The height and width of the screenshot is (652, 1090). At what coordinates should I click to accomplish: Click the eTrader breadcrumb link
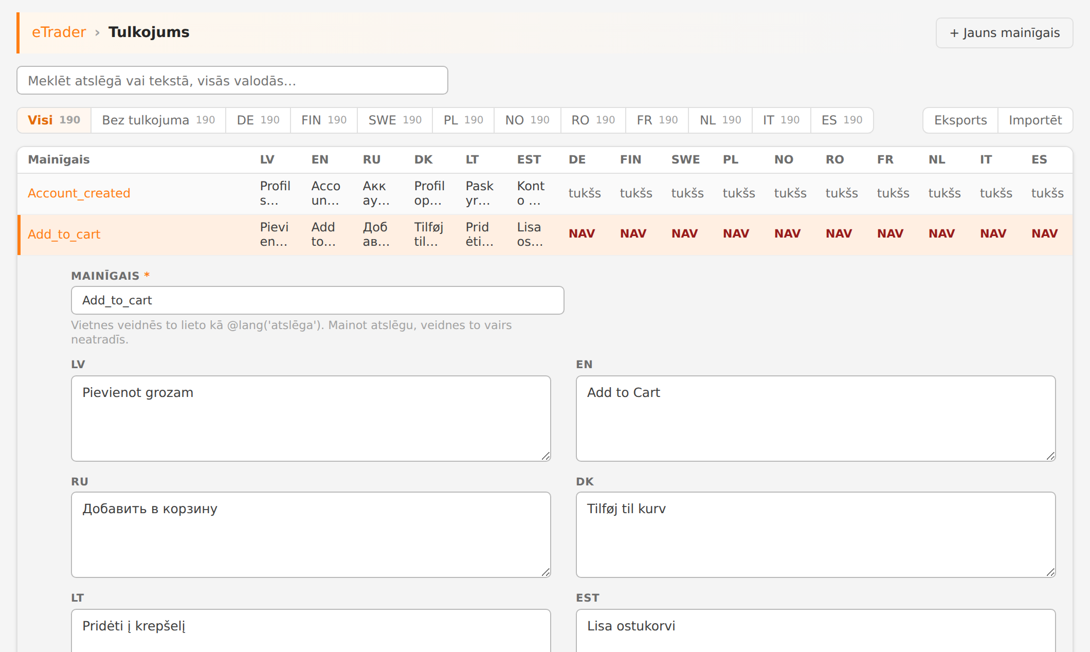click(x=59, y=32)
